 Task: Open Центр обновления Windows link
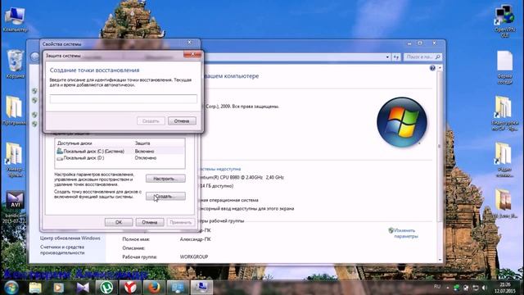(x=70, y=238)
